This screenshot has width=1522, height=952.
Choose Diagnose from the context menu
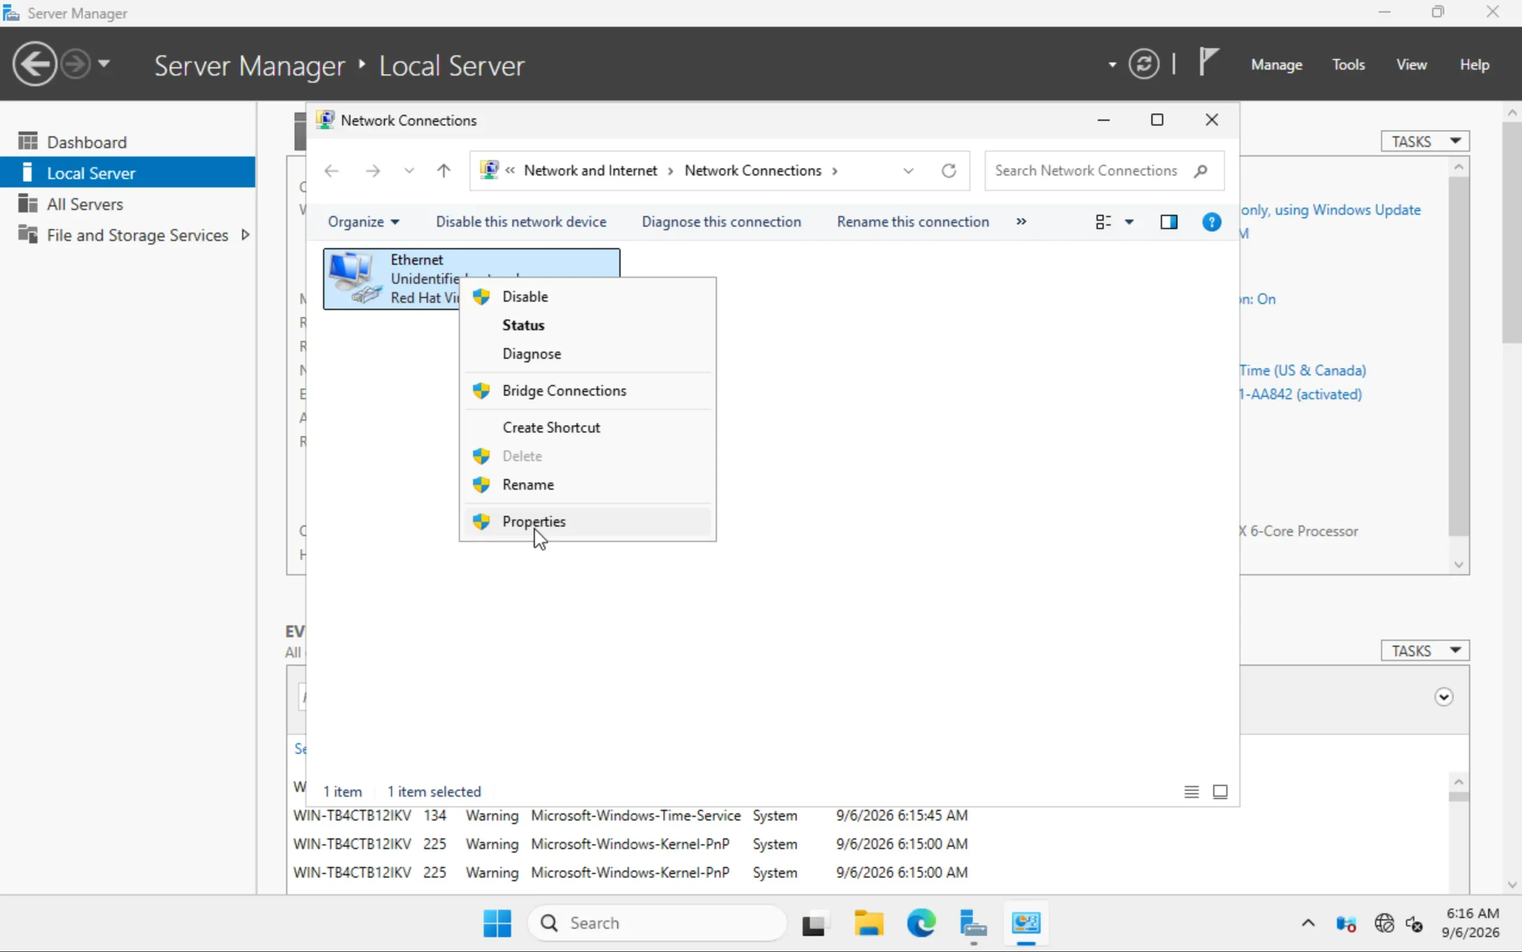(587, 353)
